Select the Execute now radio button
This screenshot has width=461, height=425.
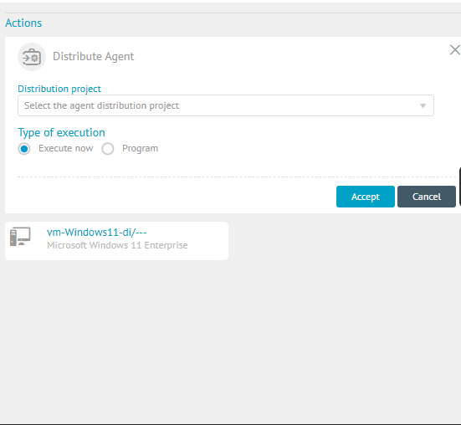24,149
